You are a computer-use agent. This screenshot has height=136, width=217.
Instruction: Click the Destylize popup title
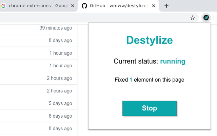[150, 40]
